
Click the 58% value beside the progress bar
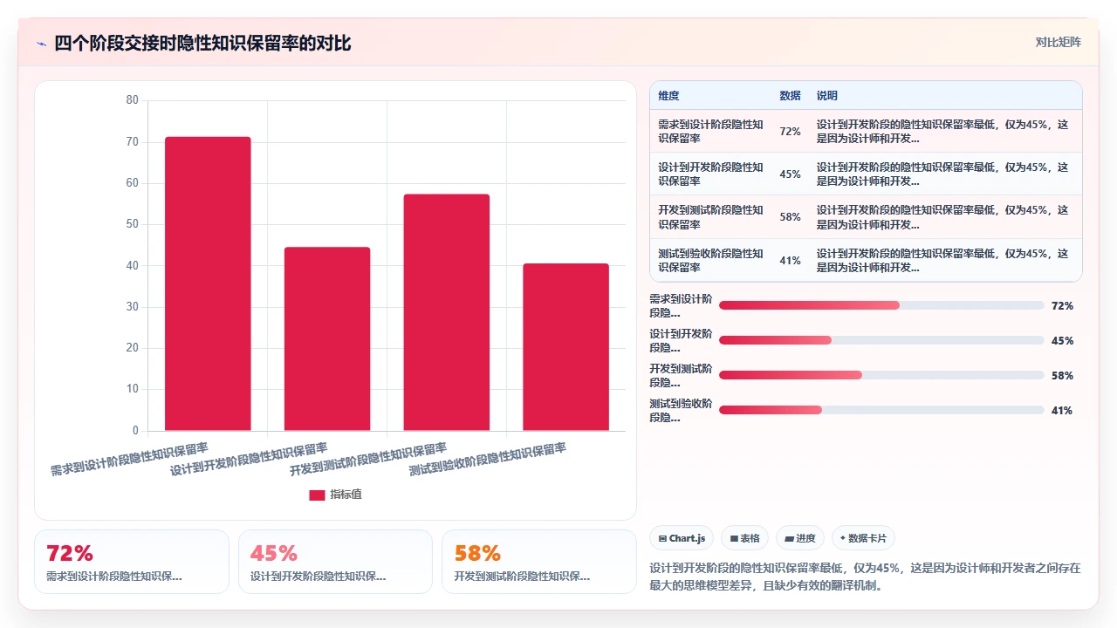1062,376
